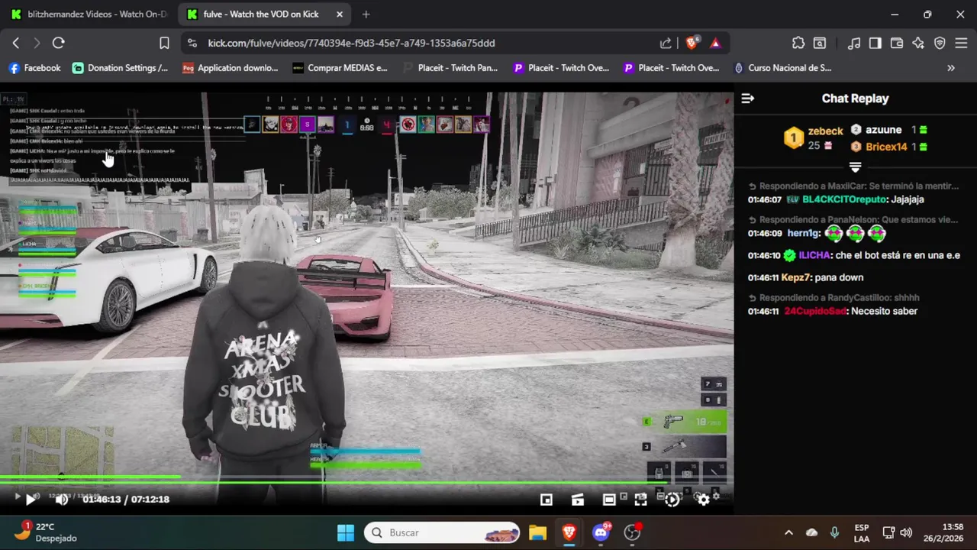The width and height of the screenshot is (977, 550).
Task: Switch to the blitzhernandez Videos tab
Action: click(88, 14)
